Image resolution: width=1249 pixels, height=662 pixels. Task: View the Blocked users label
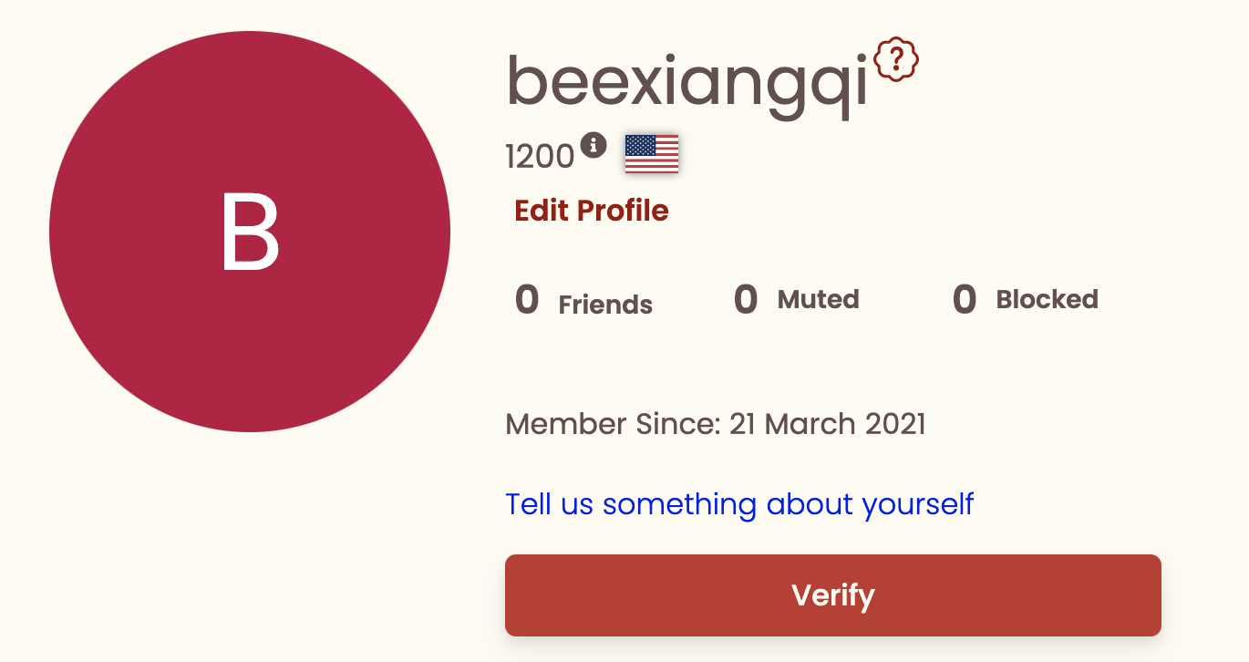point(1047,299)
